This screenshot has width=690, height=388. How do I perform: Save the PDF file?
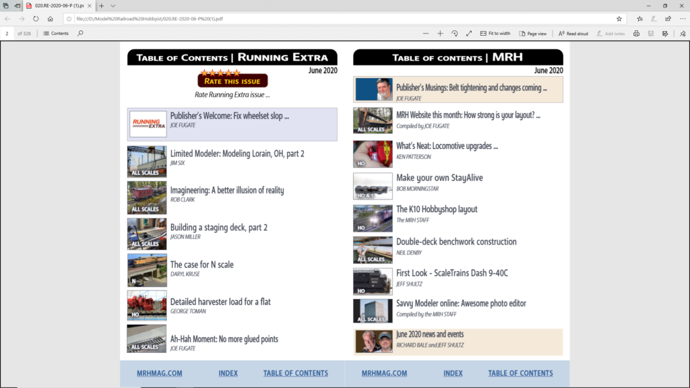651,34
